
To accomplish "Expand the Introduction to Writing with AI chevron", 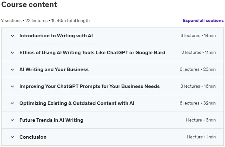I will coord(12,36).
